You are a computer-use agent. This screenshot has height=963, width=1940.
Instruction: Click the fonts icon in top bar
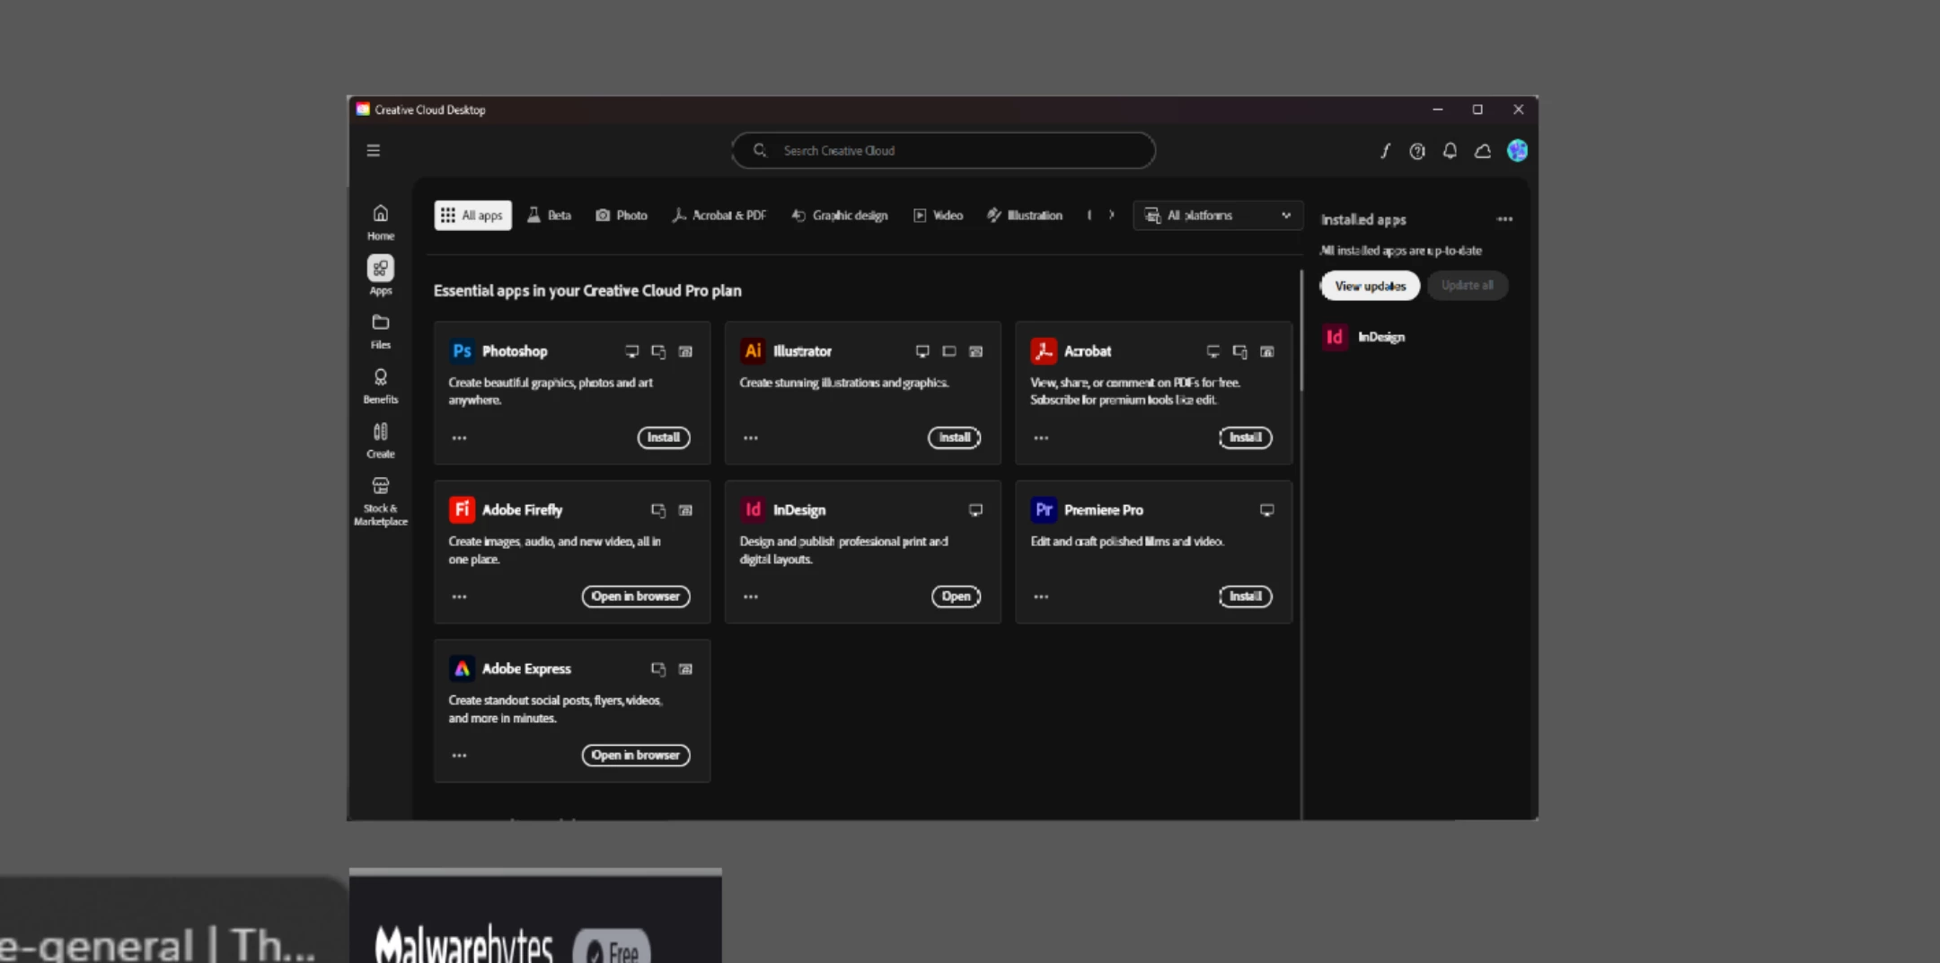(1385, 151)
